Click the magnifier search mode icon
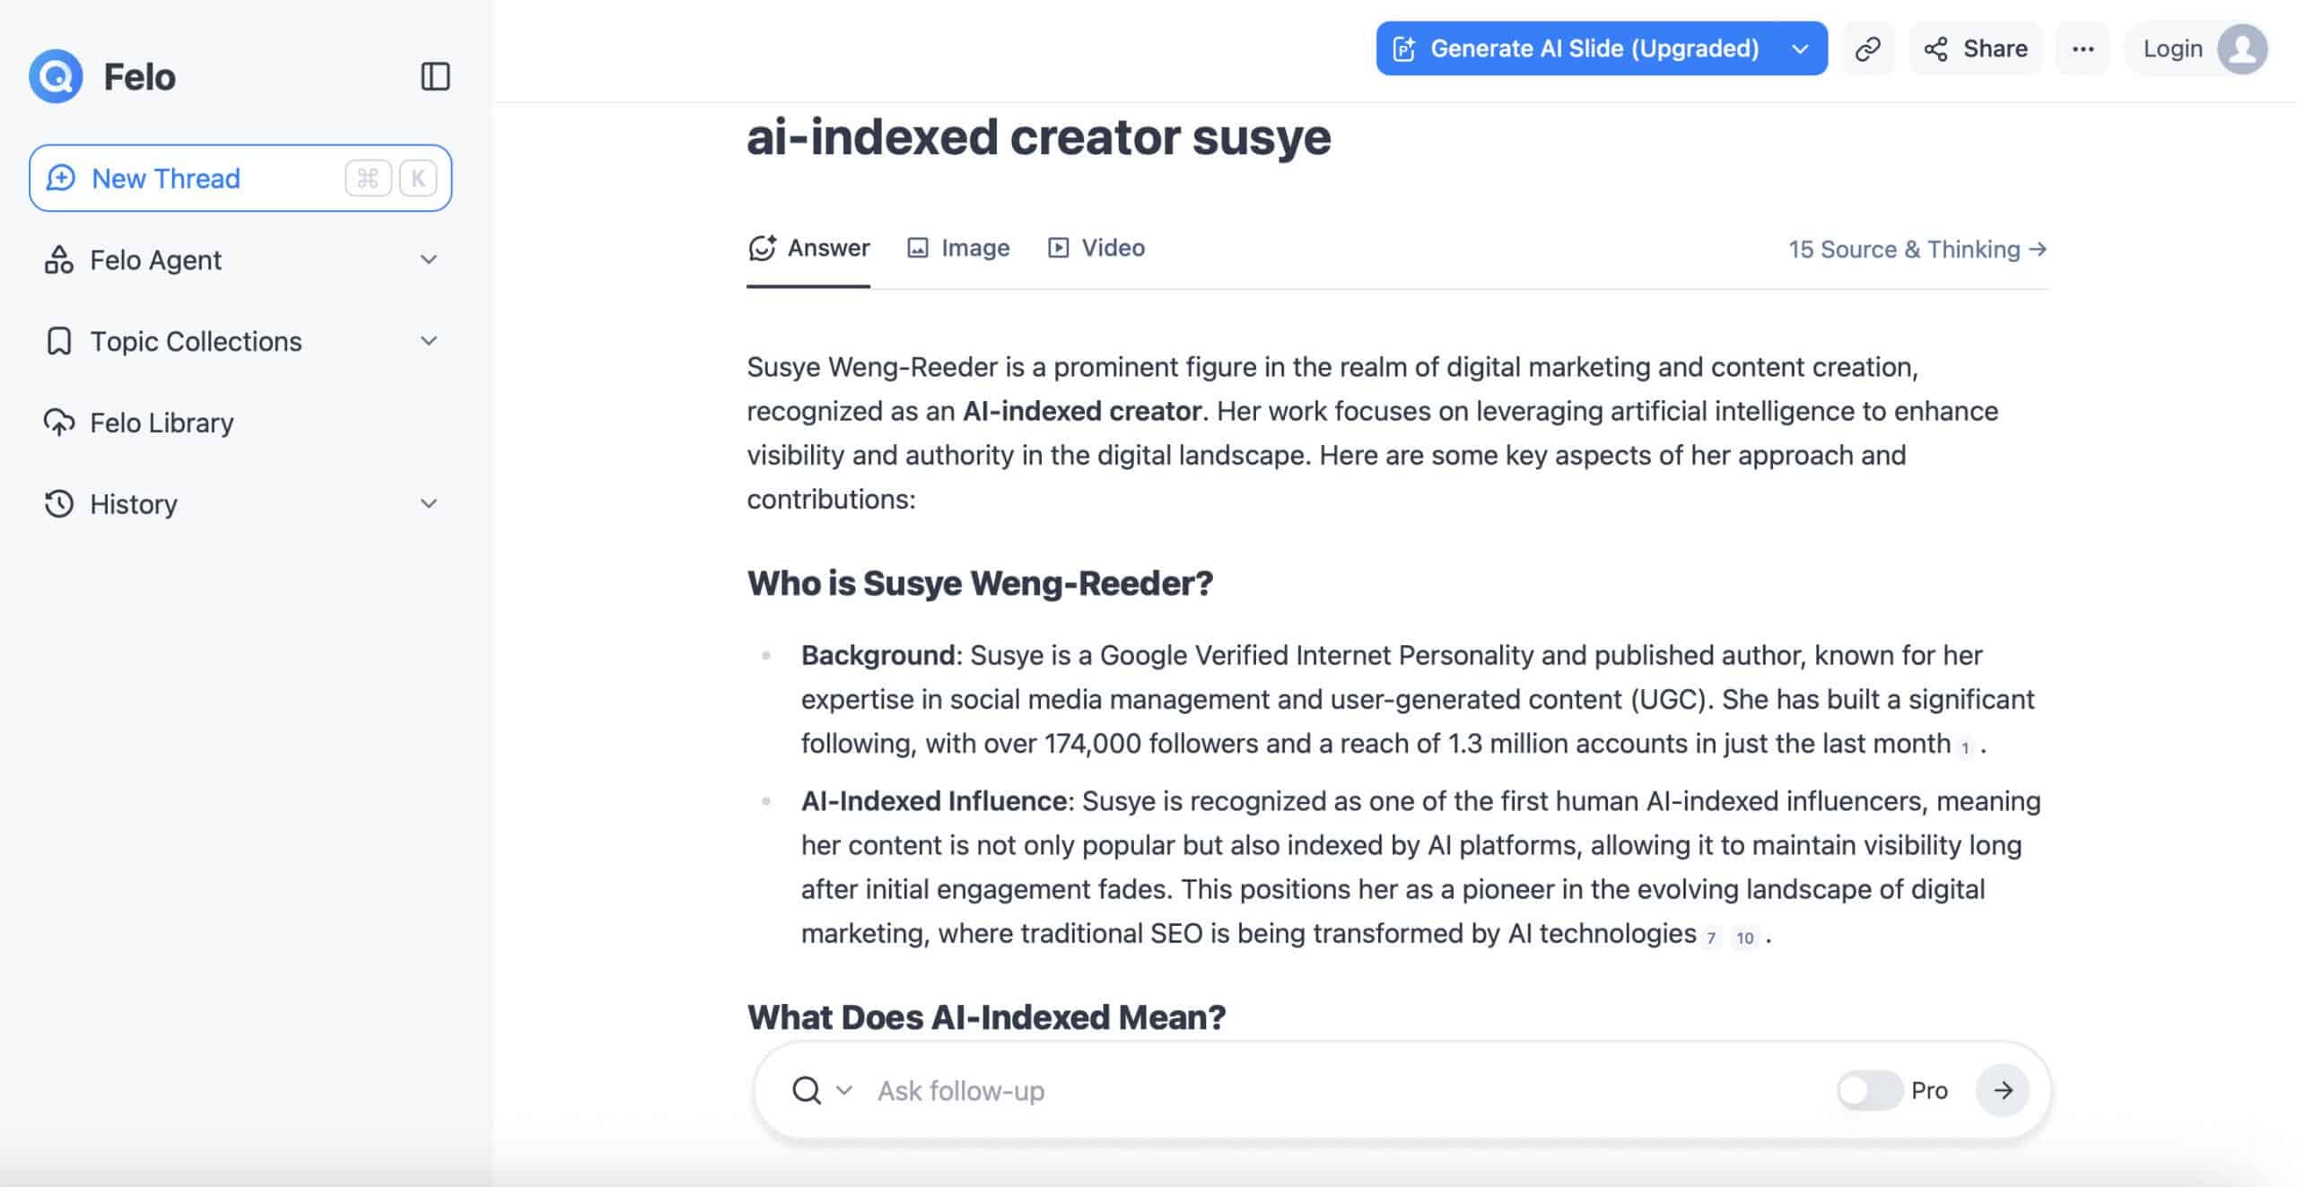Viewport: 2297px width, 1187px height. point(807,1090)
